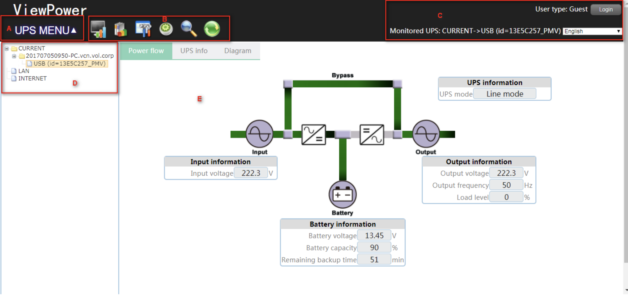Open the UPS MENU dropdown
The height and width of the screenshot is (299, 628).
[x=45, y=30]
